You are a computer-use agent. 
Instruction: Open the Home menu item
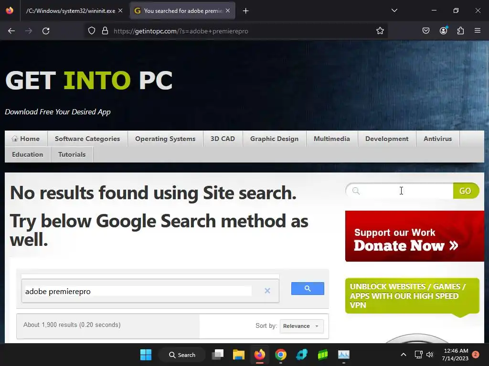[26, 139]
